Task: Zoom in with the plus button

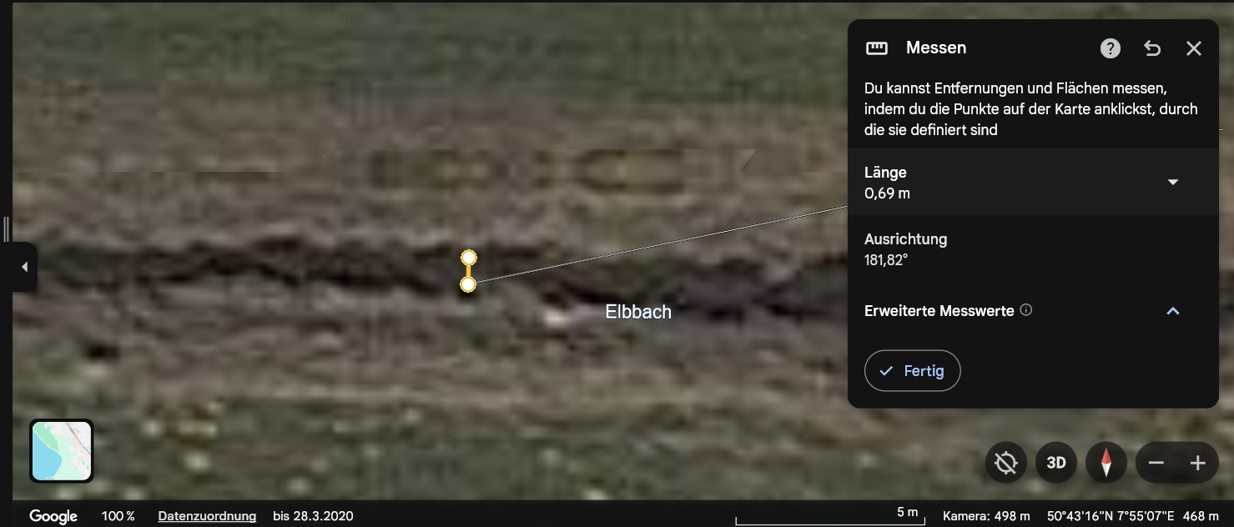Action: pyautogui.click(x=1198, y=463)
